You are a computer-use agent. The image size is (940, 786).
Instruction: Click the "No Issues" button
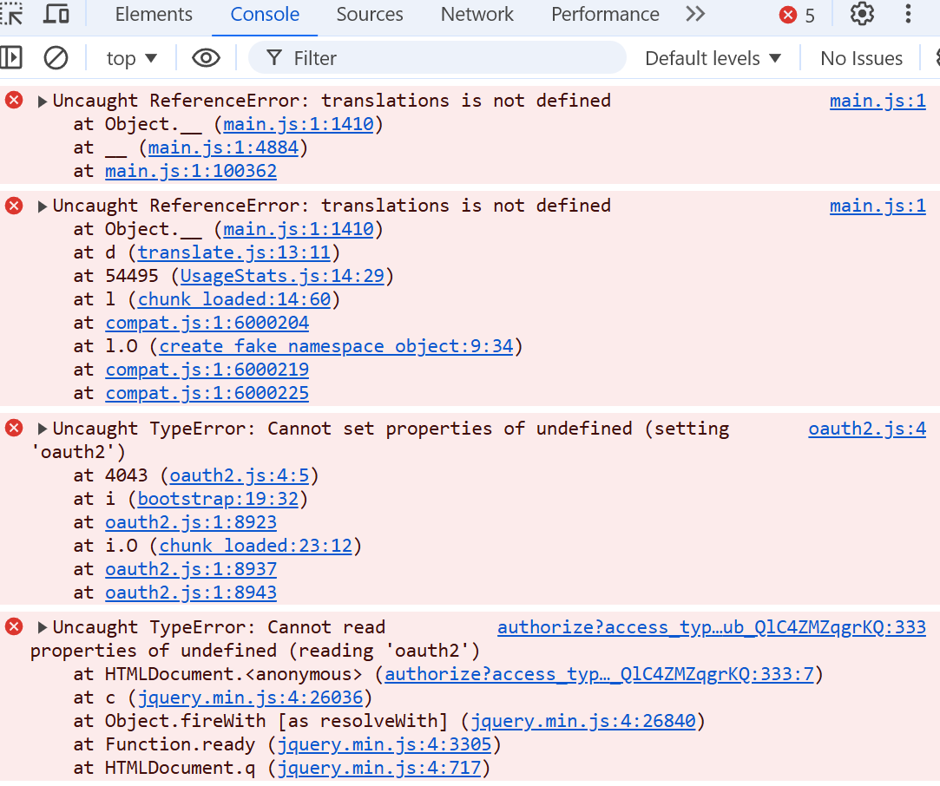860,57
